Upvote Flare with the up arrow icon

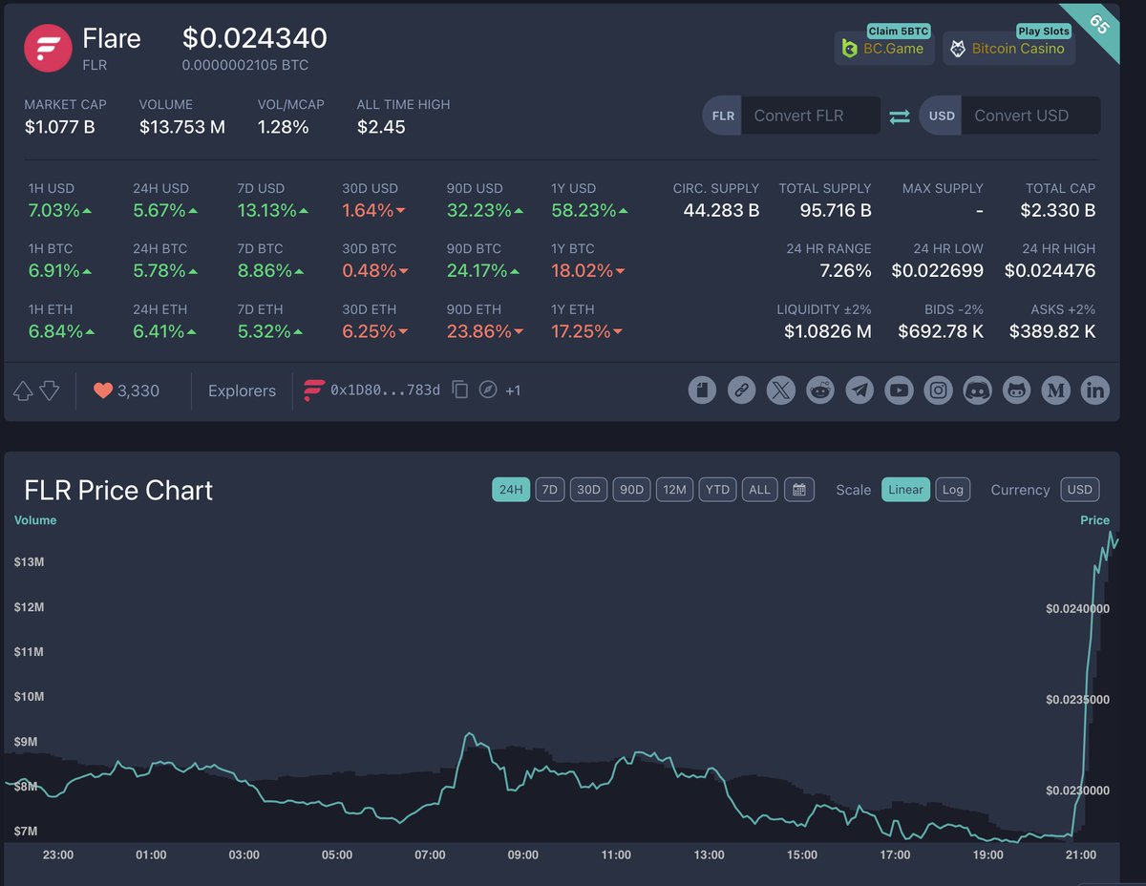pyautogui.click(x=23, y=390)
